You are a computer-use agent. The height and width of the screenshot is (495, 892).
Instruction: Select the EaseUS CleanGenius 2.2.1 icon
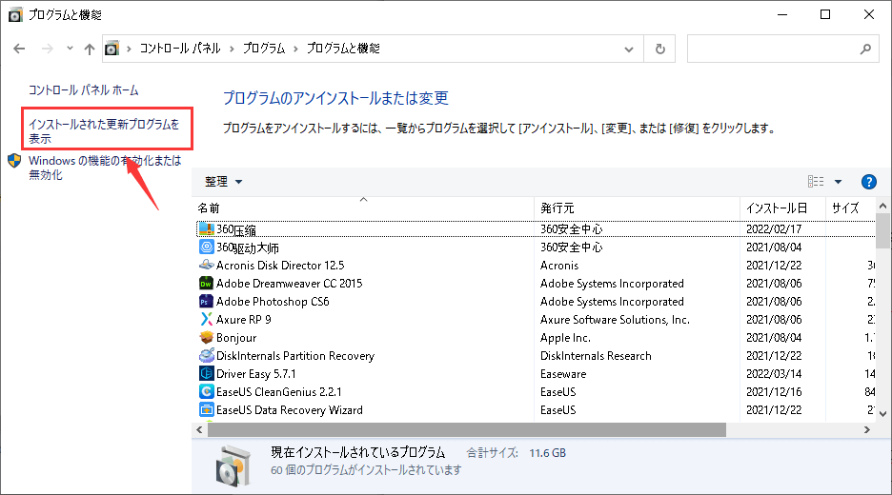pos(207,391)
